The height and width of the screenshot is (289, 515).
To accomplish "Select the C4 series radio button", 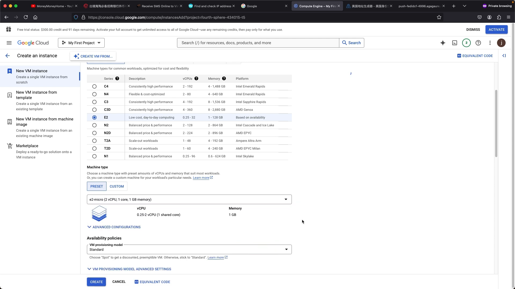I will (94, 86).
